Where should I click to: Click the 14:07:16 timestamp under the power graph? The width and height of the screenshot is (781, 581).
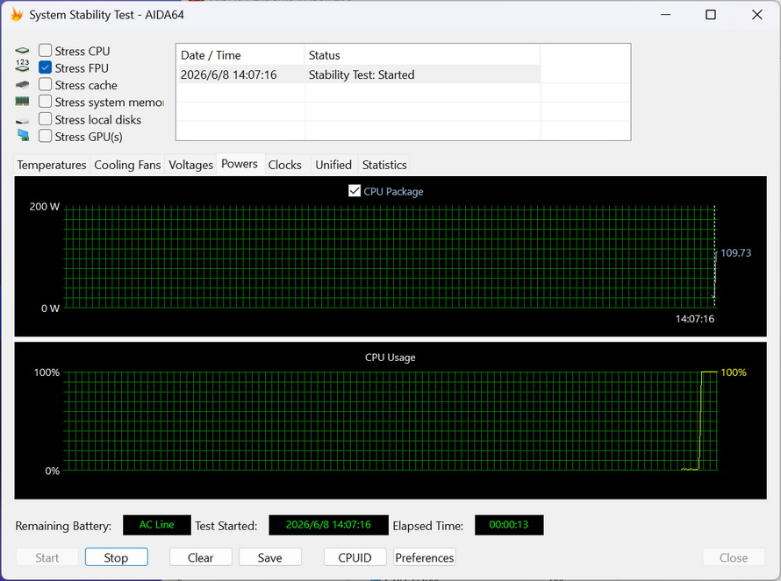[695, 319]
